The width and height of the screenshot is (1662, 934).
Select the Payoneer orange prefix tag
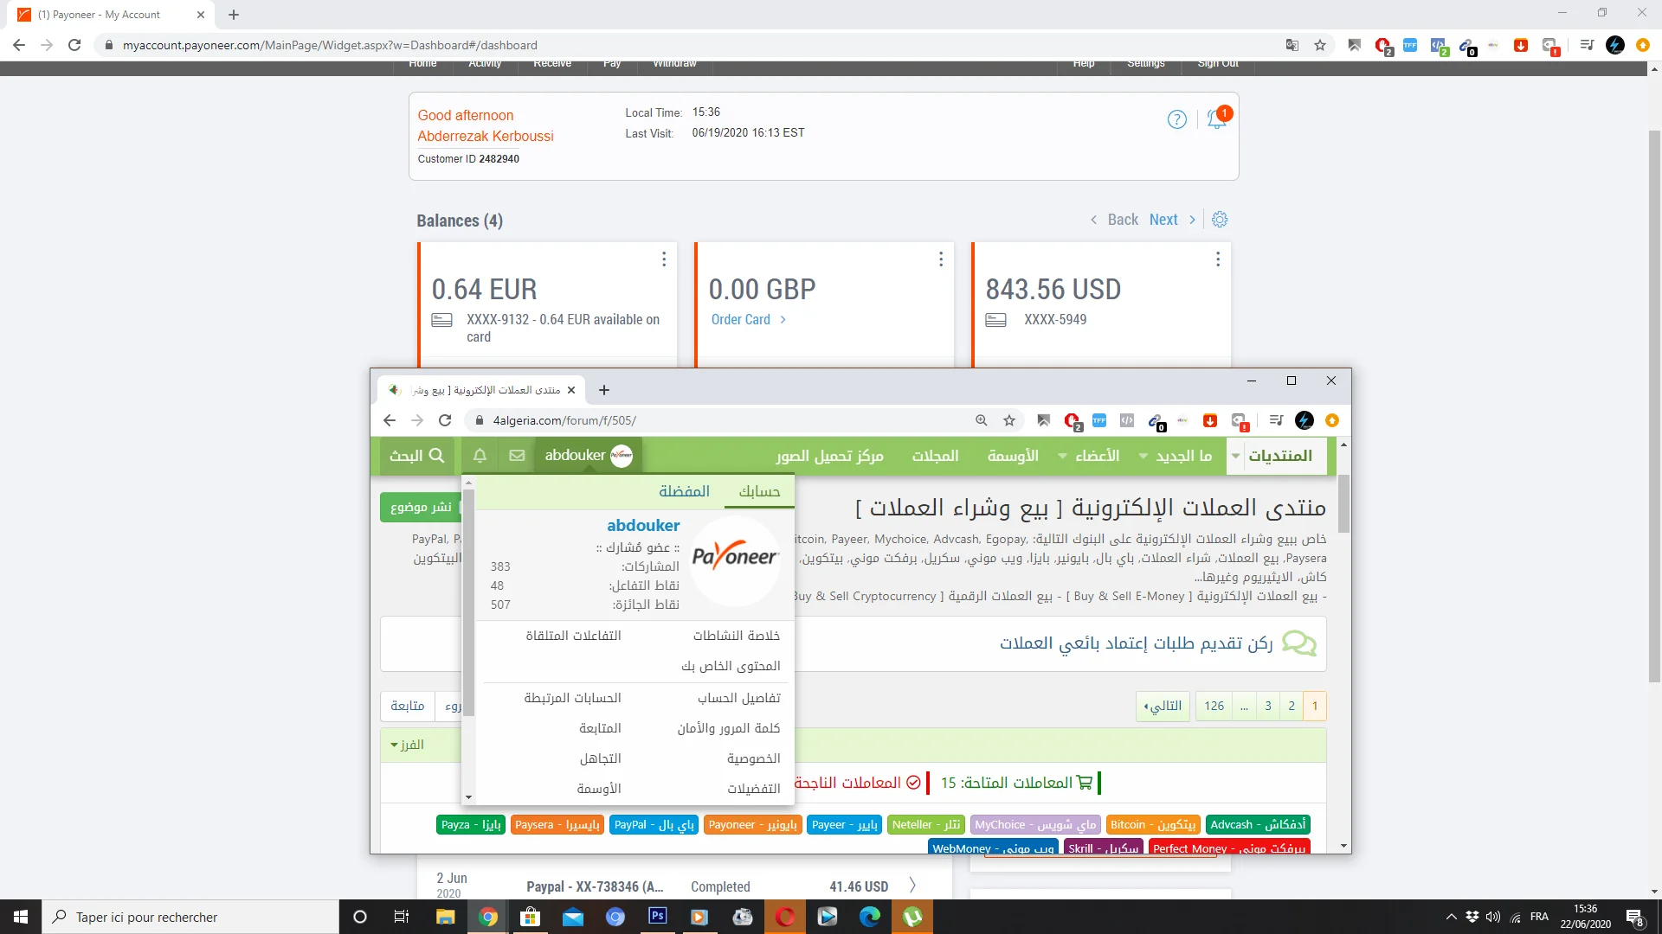tap(752, 825)
